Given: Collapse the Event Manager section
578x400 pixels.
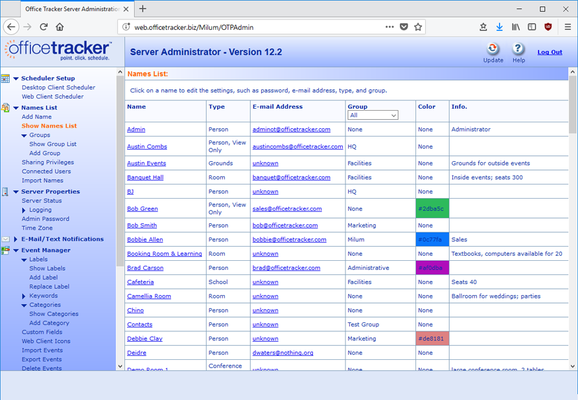Looking at the screenshot, I should tap(16, 250).
